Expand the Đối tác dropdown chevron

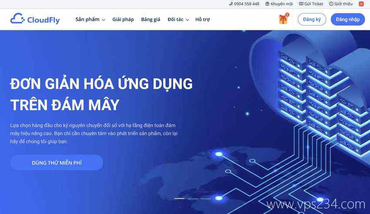pyautogui.click(x=187, y=20)
